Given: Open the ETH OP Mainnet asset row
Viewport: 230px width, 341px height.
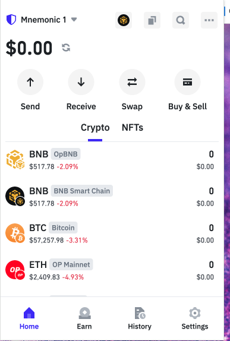Looking at the screenshot, I should 110,270.
